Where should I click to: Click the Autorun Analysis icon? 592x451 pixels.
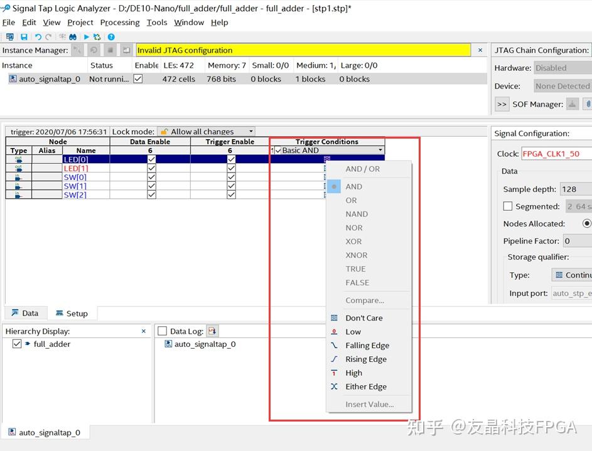tap(97, 36)
